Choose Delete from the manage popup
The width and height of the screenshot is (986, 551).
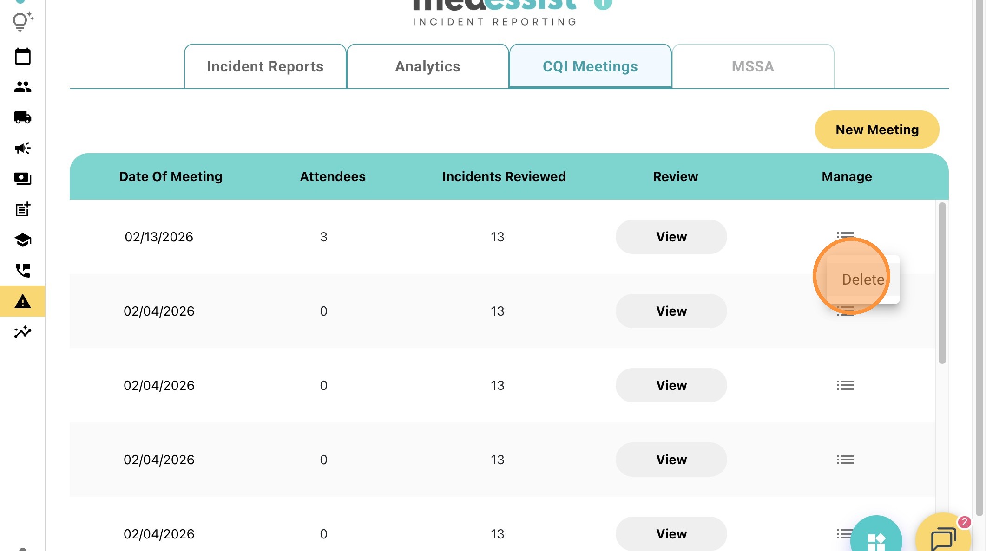(863, 279)
